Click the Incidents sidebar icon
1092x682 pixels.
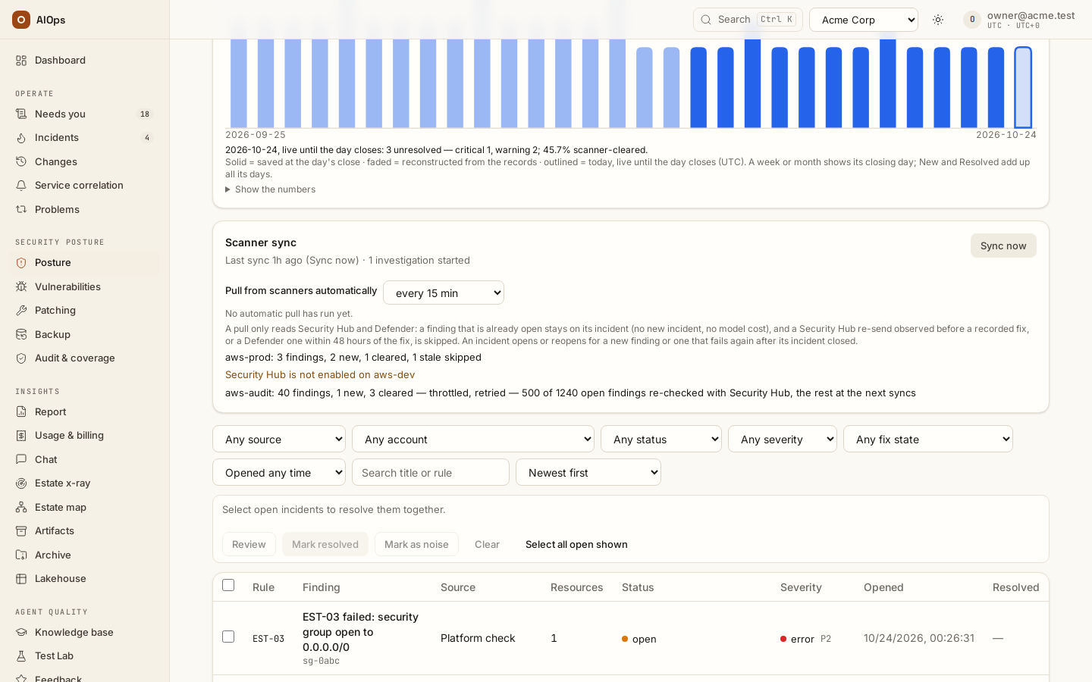pos(21,138)
